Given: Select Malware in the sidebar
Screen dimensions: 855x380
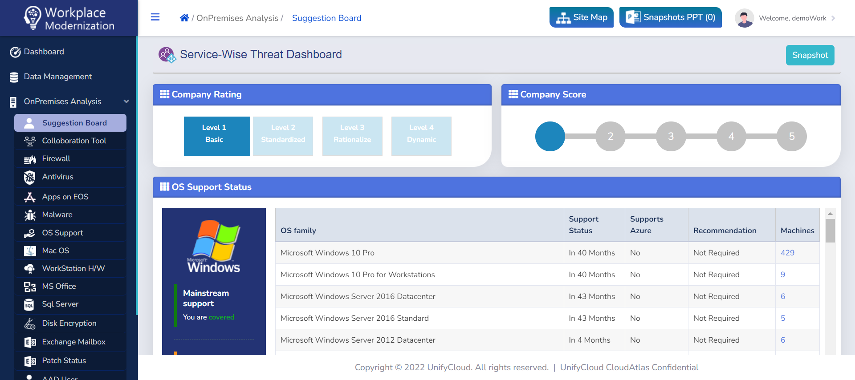Looking at the screenshot, I should [57, 214].
